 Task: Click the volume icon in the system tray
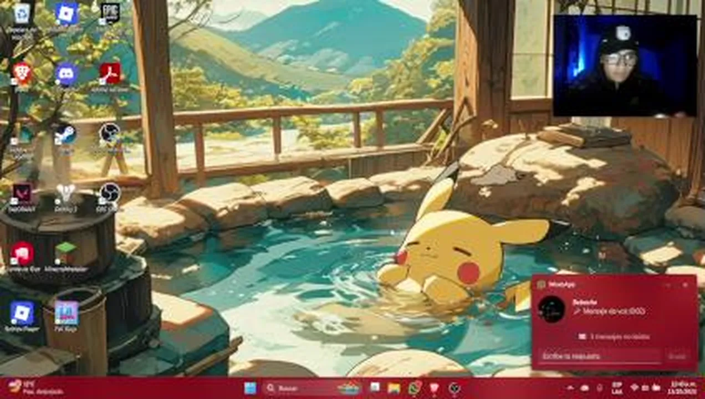[646, 388]
